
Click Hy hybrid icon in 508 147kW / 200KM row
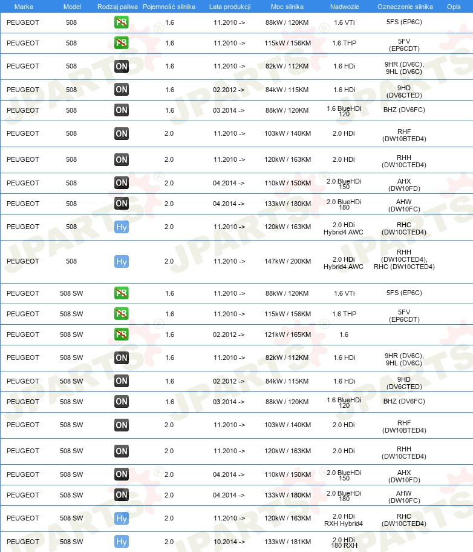pyautogui.click(x=121, y=261)
